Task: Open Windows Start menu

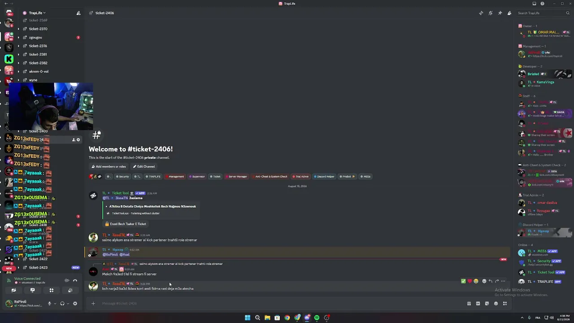Action: (248, 318)
